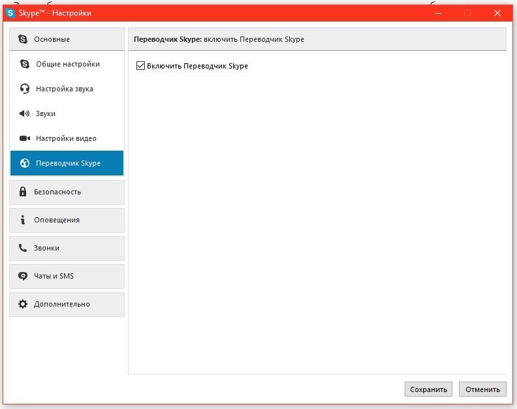This screenshot has width=517, height=409.
Task: Click the Skype icon beside Общие настройки
Action: tap(25, 64)
